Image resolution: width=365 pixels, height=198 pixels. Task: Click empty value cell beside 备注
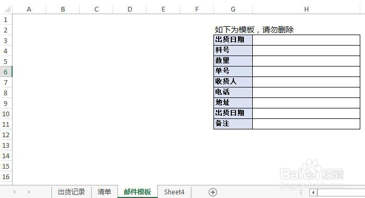[x=306, y=124]
